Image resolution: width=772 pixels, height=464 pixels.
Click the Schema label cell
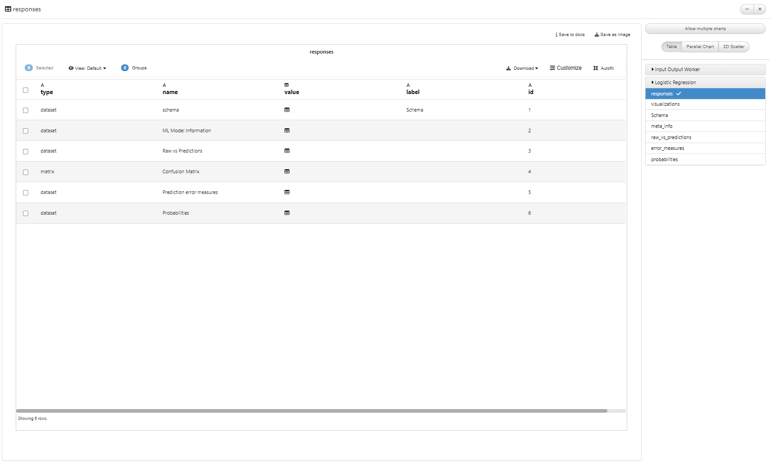(x=415, y=110)
